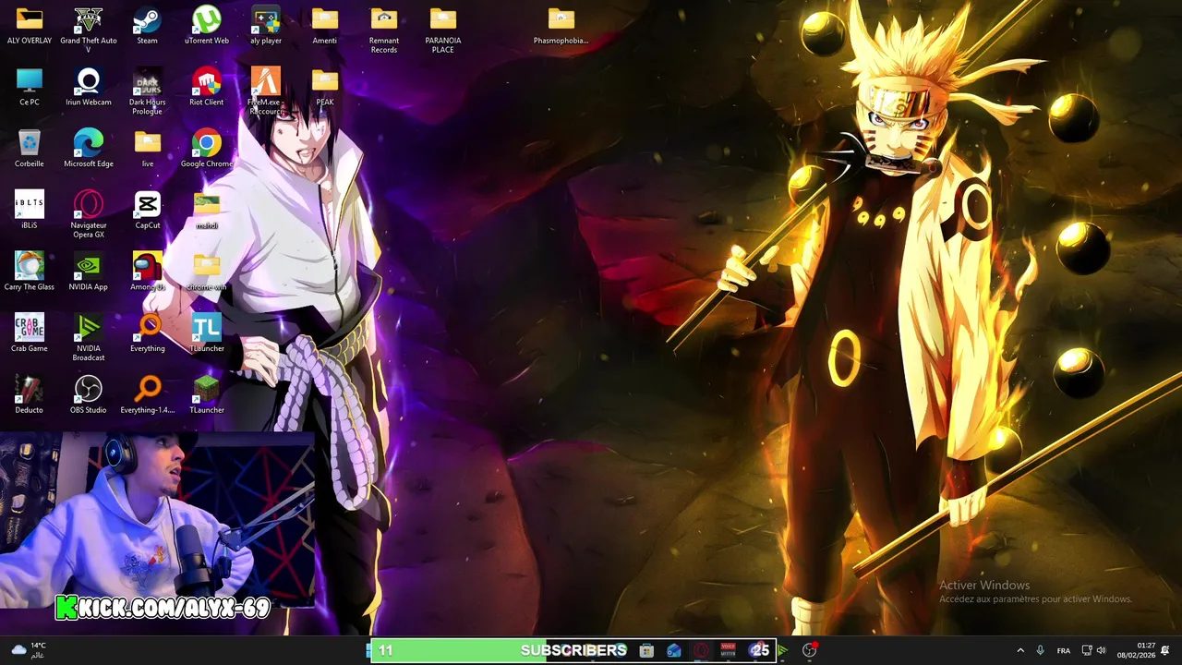Launch TLauncher with grass block icon

[207, 394]
